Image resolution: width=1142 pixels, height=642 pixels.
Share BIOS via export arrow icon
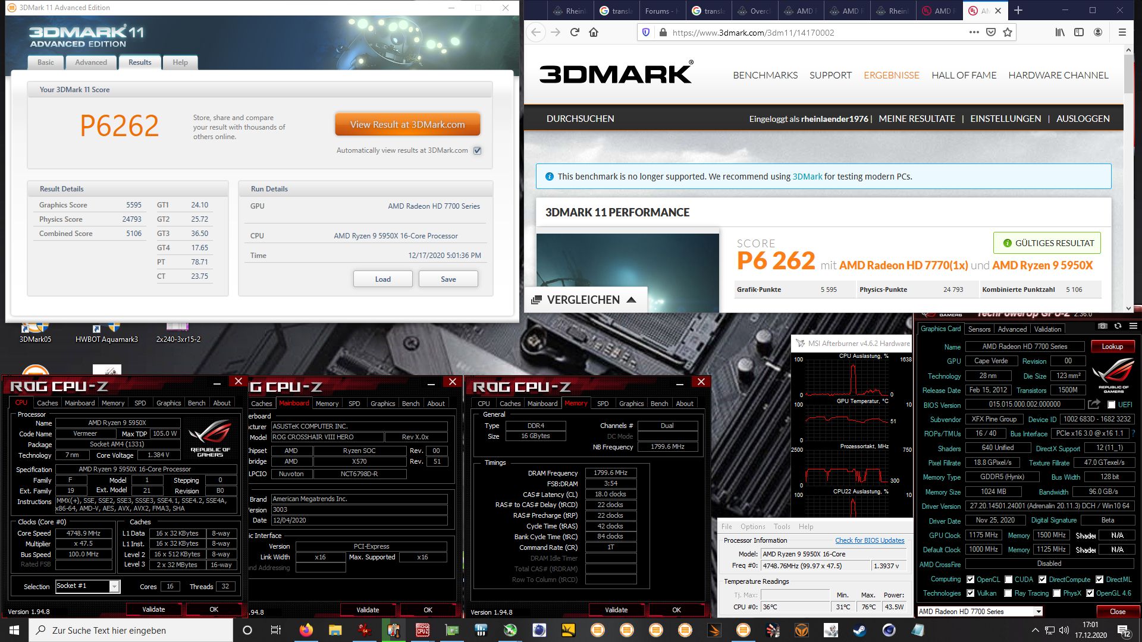point(1094,404)
